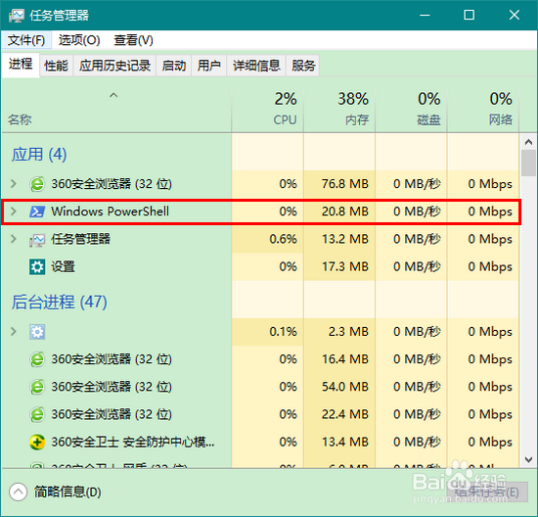Click the unnamed background process gear icon

click(37, 332)
